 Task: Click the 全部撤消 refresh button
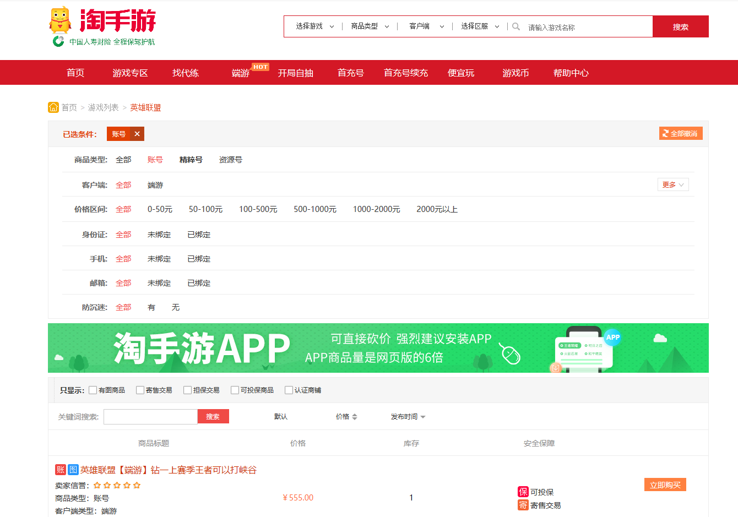681,133
